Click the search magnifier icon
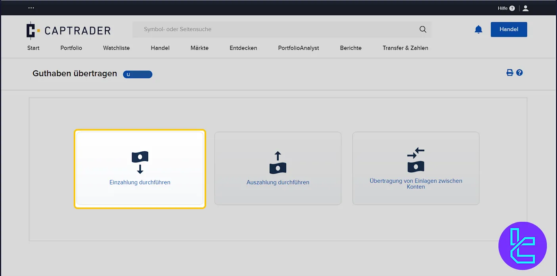The width and height of the screenshot is (557, 276). click(423, 29)
